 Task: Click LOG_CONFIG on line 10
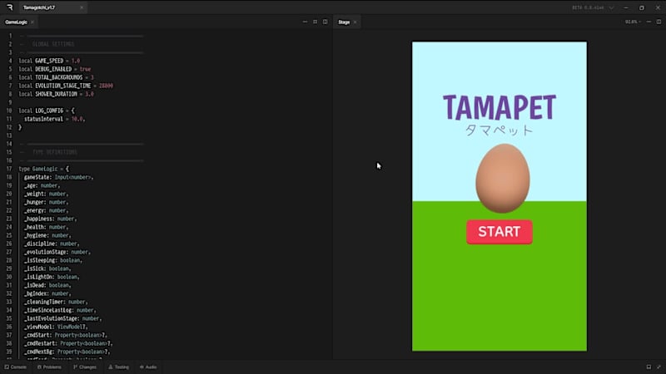[x=49, y=111]
